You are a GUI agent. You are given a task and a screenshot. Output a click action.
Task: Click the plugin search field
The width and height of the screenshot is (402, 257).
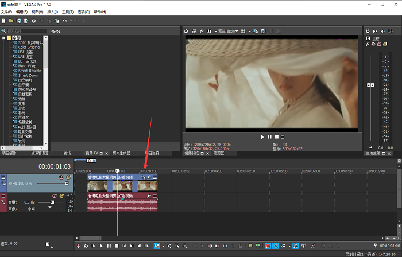[x=26, y=31]
